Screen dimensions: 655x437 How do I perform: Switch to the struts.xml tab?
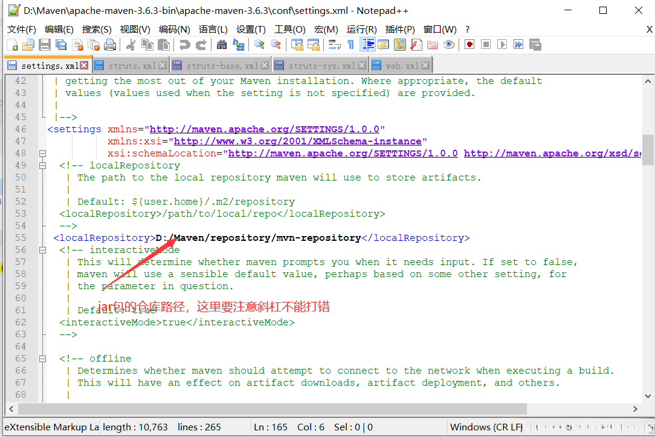[x=132, y=66]
